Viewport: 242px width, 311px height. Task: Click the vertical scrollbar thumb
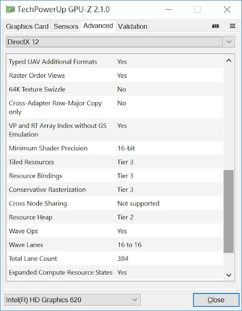pos(228,211)
